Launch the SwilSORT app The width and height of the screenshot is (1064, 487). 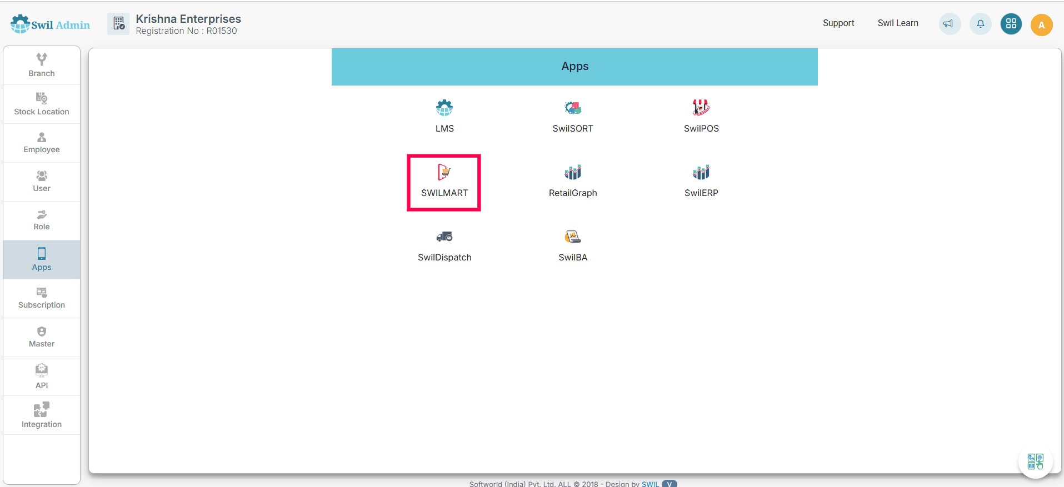[x=573, y=117]
